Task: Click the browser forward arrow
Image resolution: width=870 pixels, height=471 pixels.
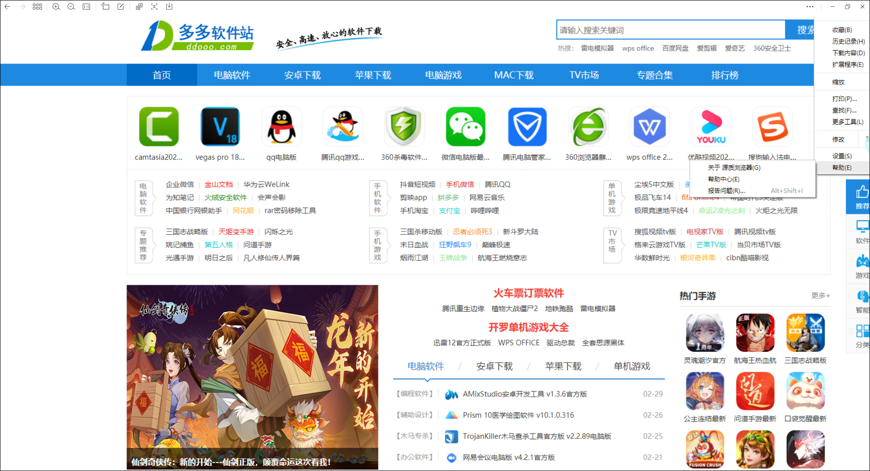Action: pyautogui.click(x=22, y=7)
